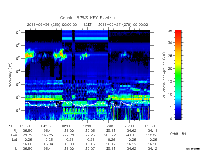Image resolution: width=200 pixels, height=150 pixels.
Task: Click the 'frequency (Hz)' axis label
Action: [10, 75]
